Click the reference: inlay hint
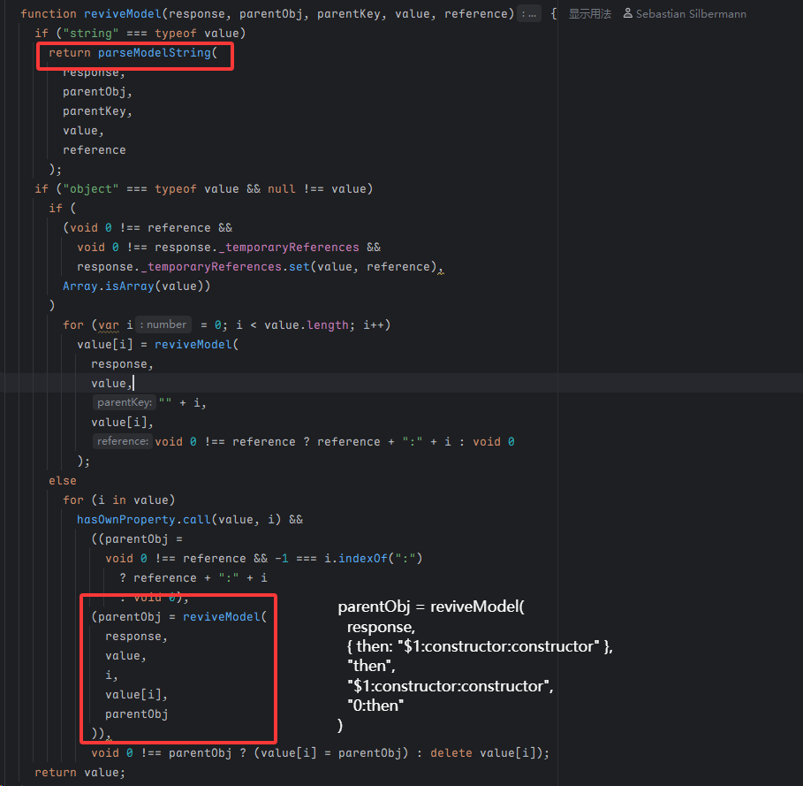803x786 pixels. click(122, 441)
